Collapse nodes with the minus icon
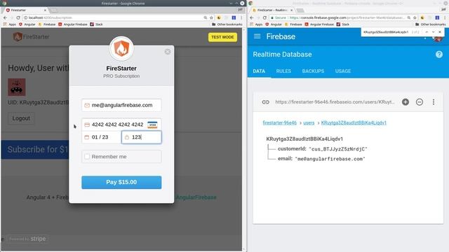 coord(420,102)
